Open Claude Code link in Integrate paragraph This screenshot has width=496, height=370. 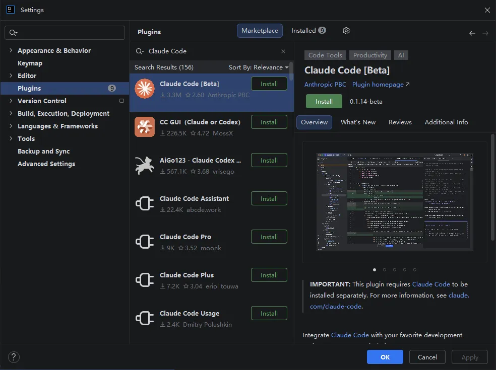click(x=350, y=335)
